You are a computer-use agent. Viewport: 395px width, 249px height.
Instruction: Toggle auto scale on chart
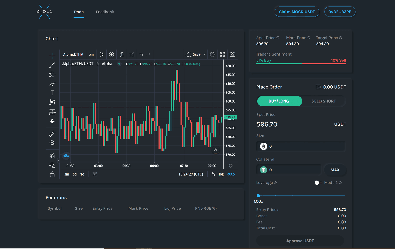(231, 174)
